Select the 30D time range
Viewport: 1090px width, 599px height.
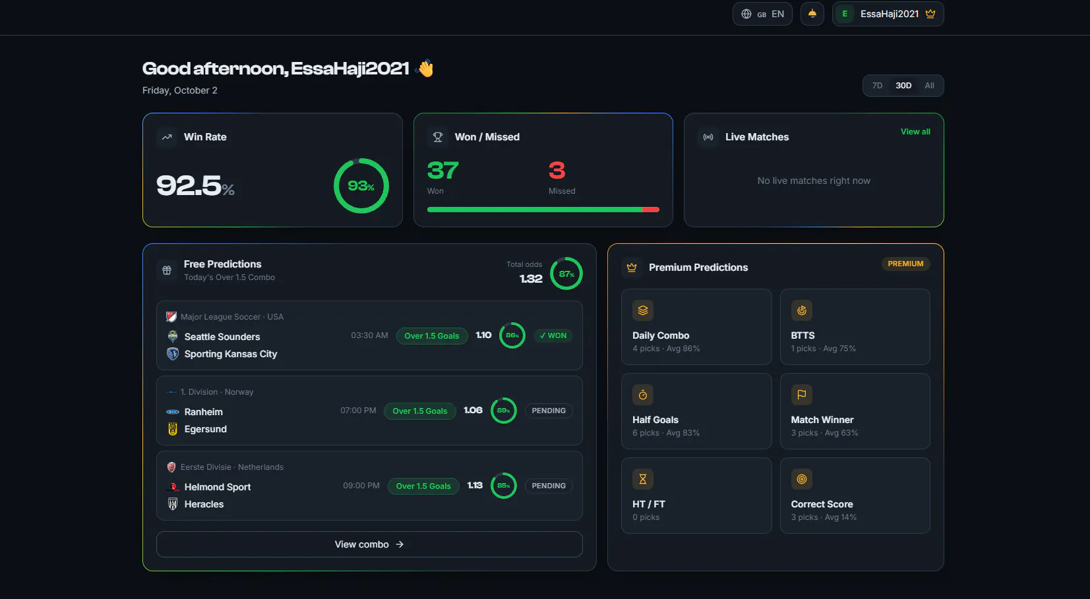(903, 86)
